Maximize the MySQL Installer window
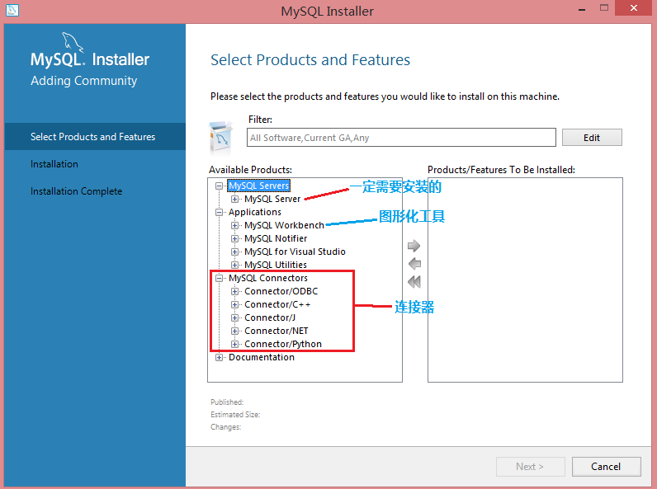Viewport: 657px width, 489px height. (x=604, y=8)
